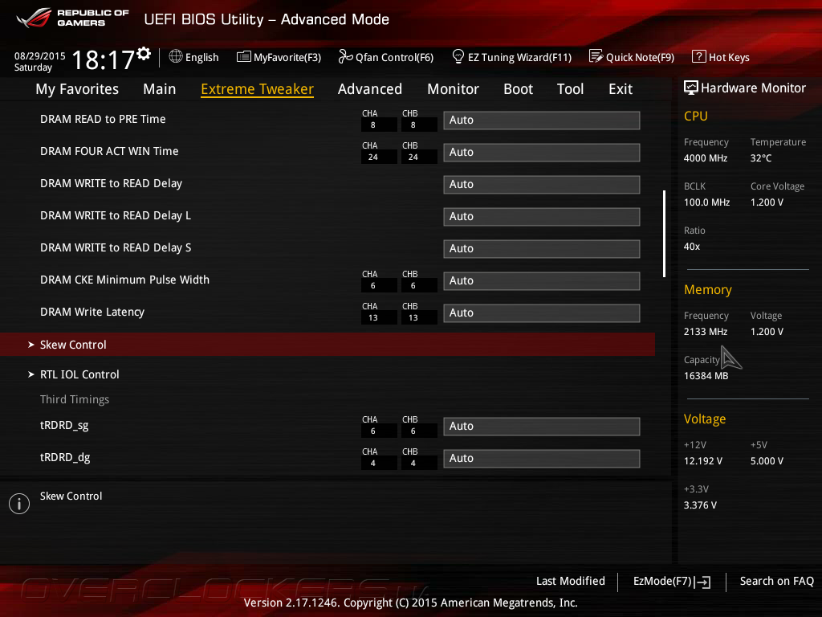
Task: Click Memory Capacity 16384 MB value
Action: pyautogui.click(x=706, y=376)
